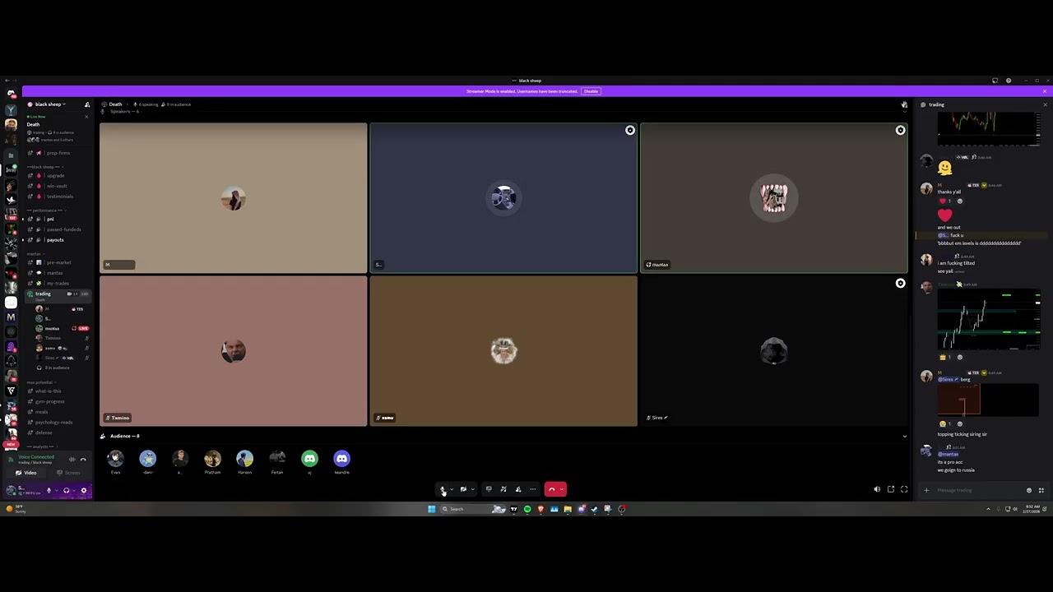The width and height of the screenshot is (1053, 592).
Task: Open apps icon beside emoji picker
Action: pos(1041,490)
